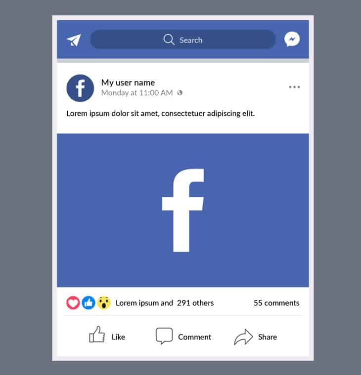
Task: Click the thumbs-up outline Like icon
Action: (x=97, y=334)
